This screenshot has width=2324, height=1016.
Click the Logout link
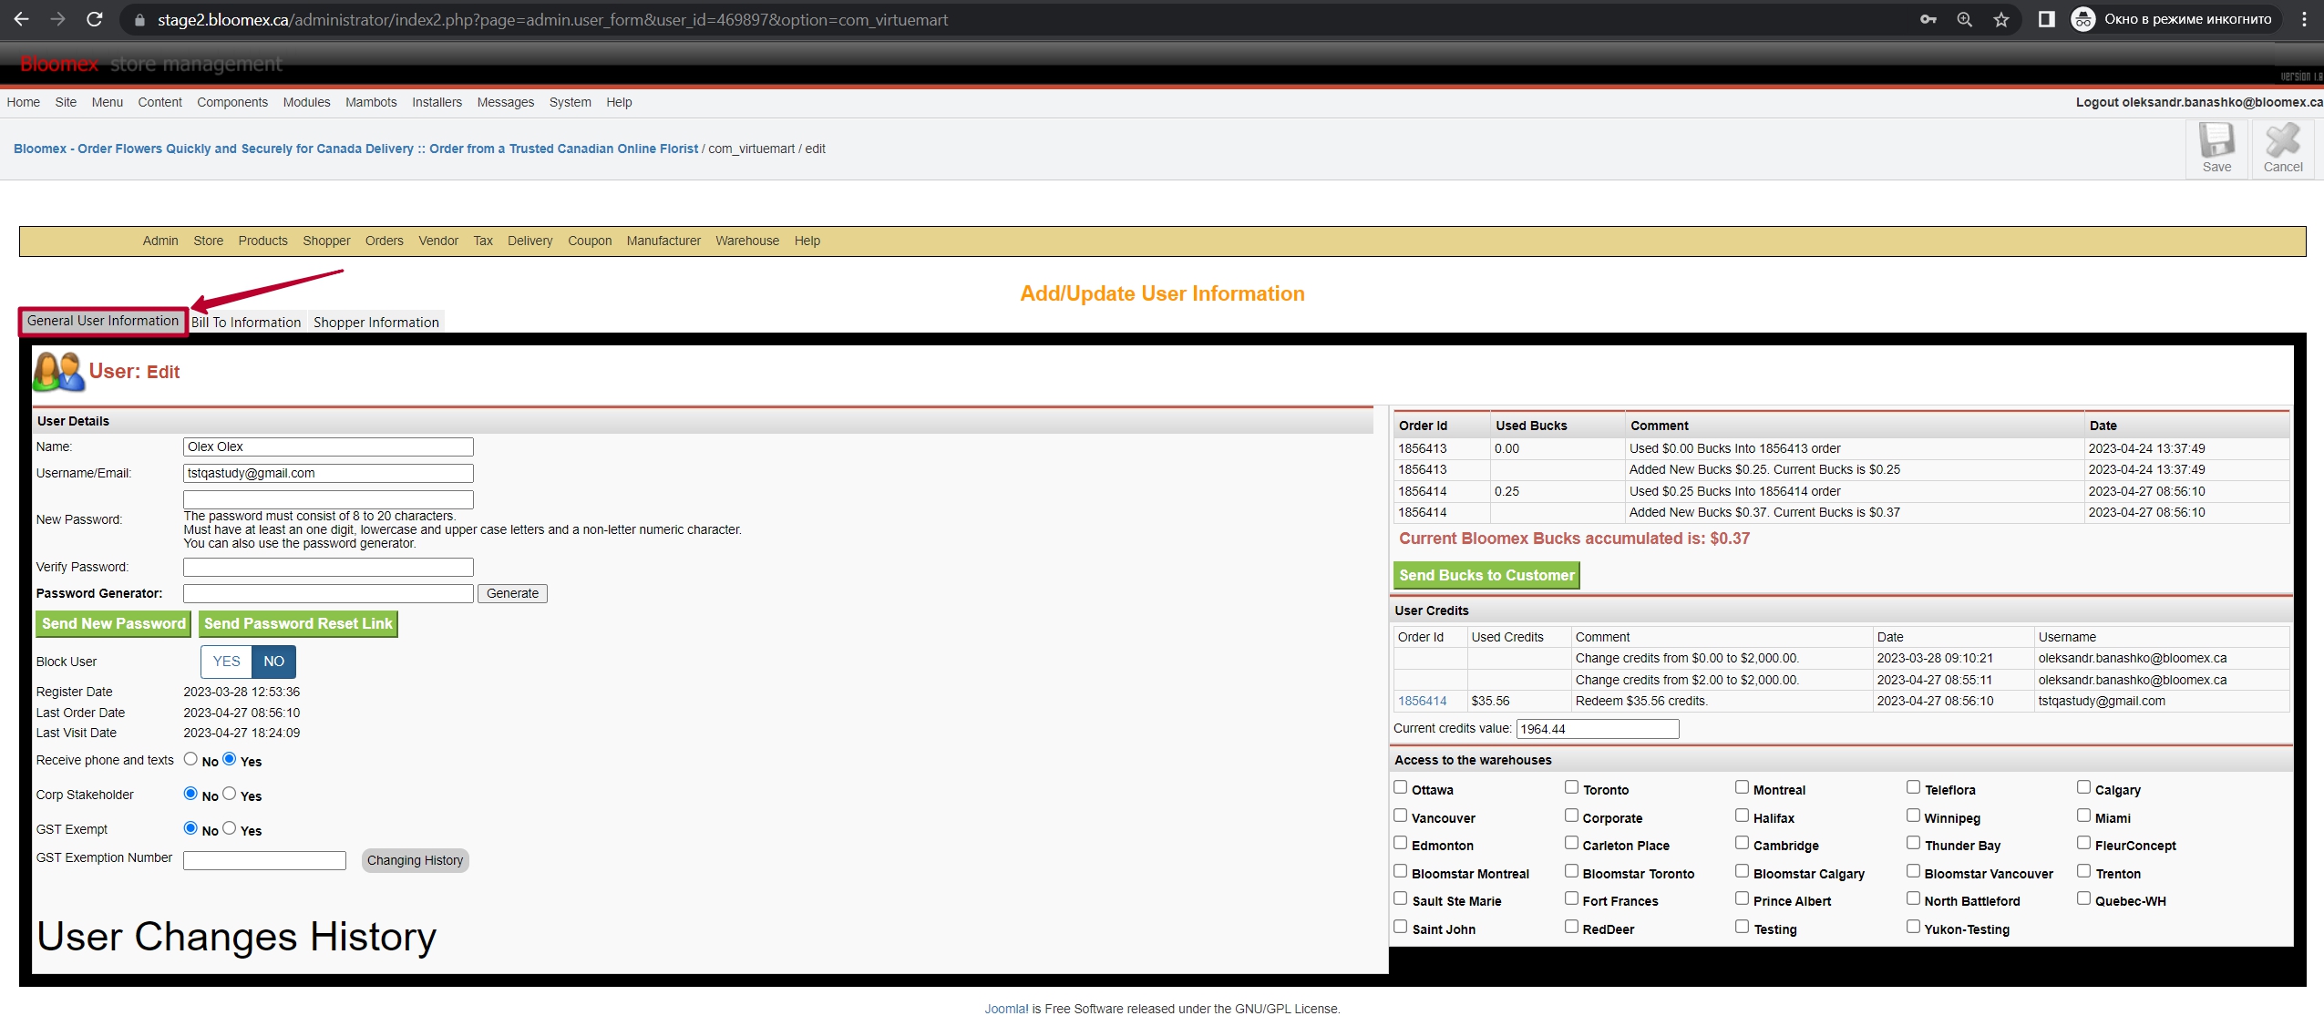click(x=2198, y=102)
